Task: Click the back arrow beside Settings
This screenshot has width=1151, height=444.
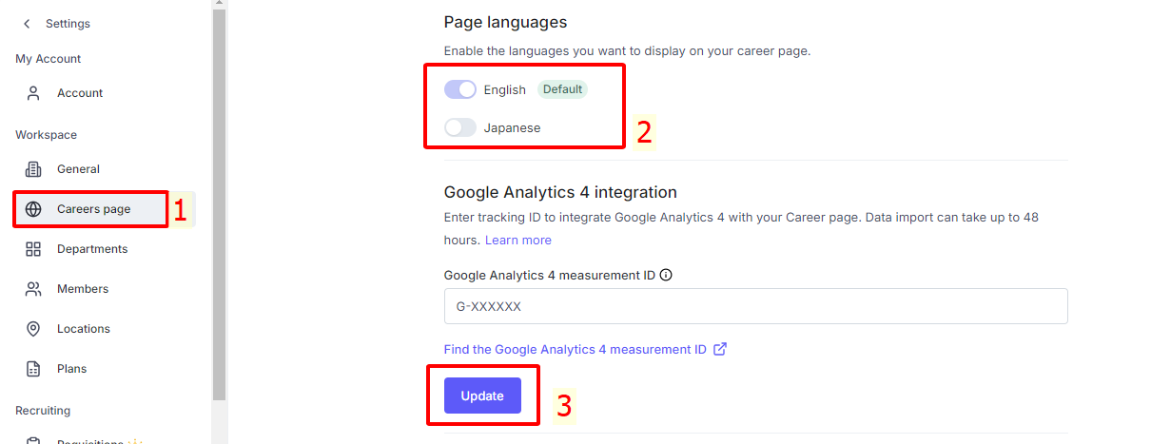Action: 27,24
